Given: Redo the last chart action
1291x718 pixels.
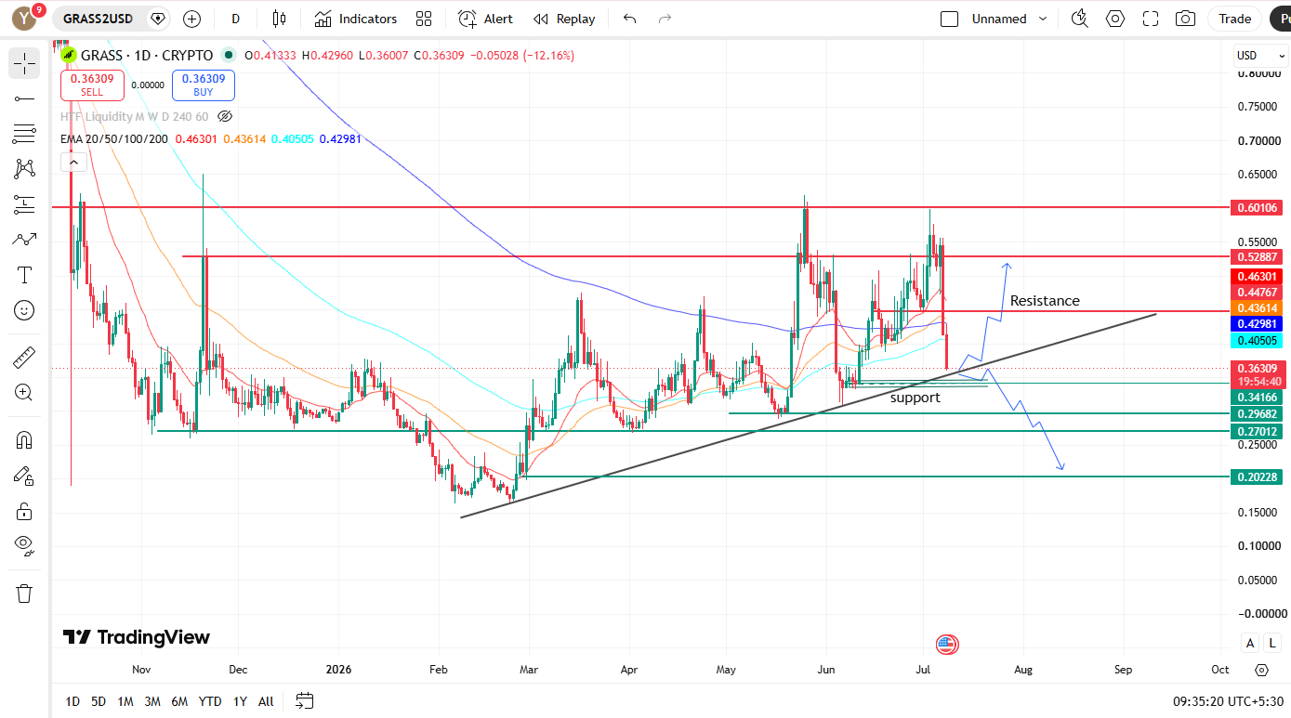Looking at the screenshot, I should tap(665, 19).
